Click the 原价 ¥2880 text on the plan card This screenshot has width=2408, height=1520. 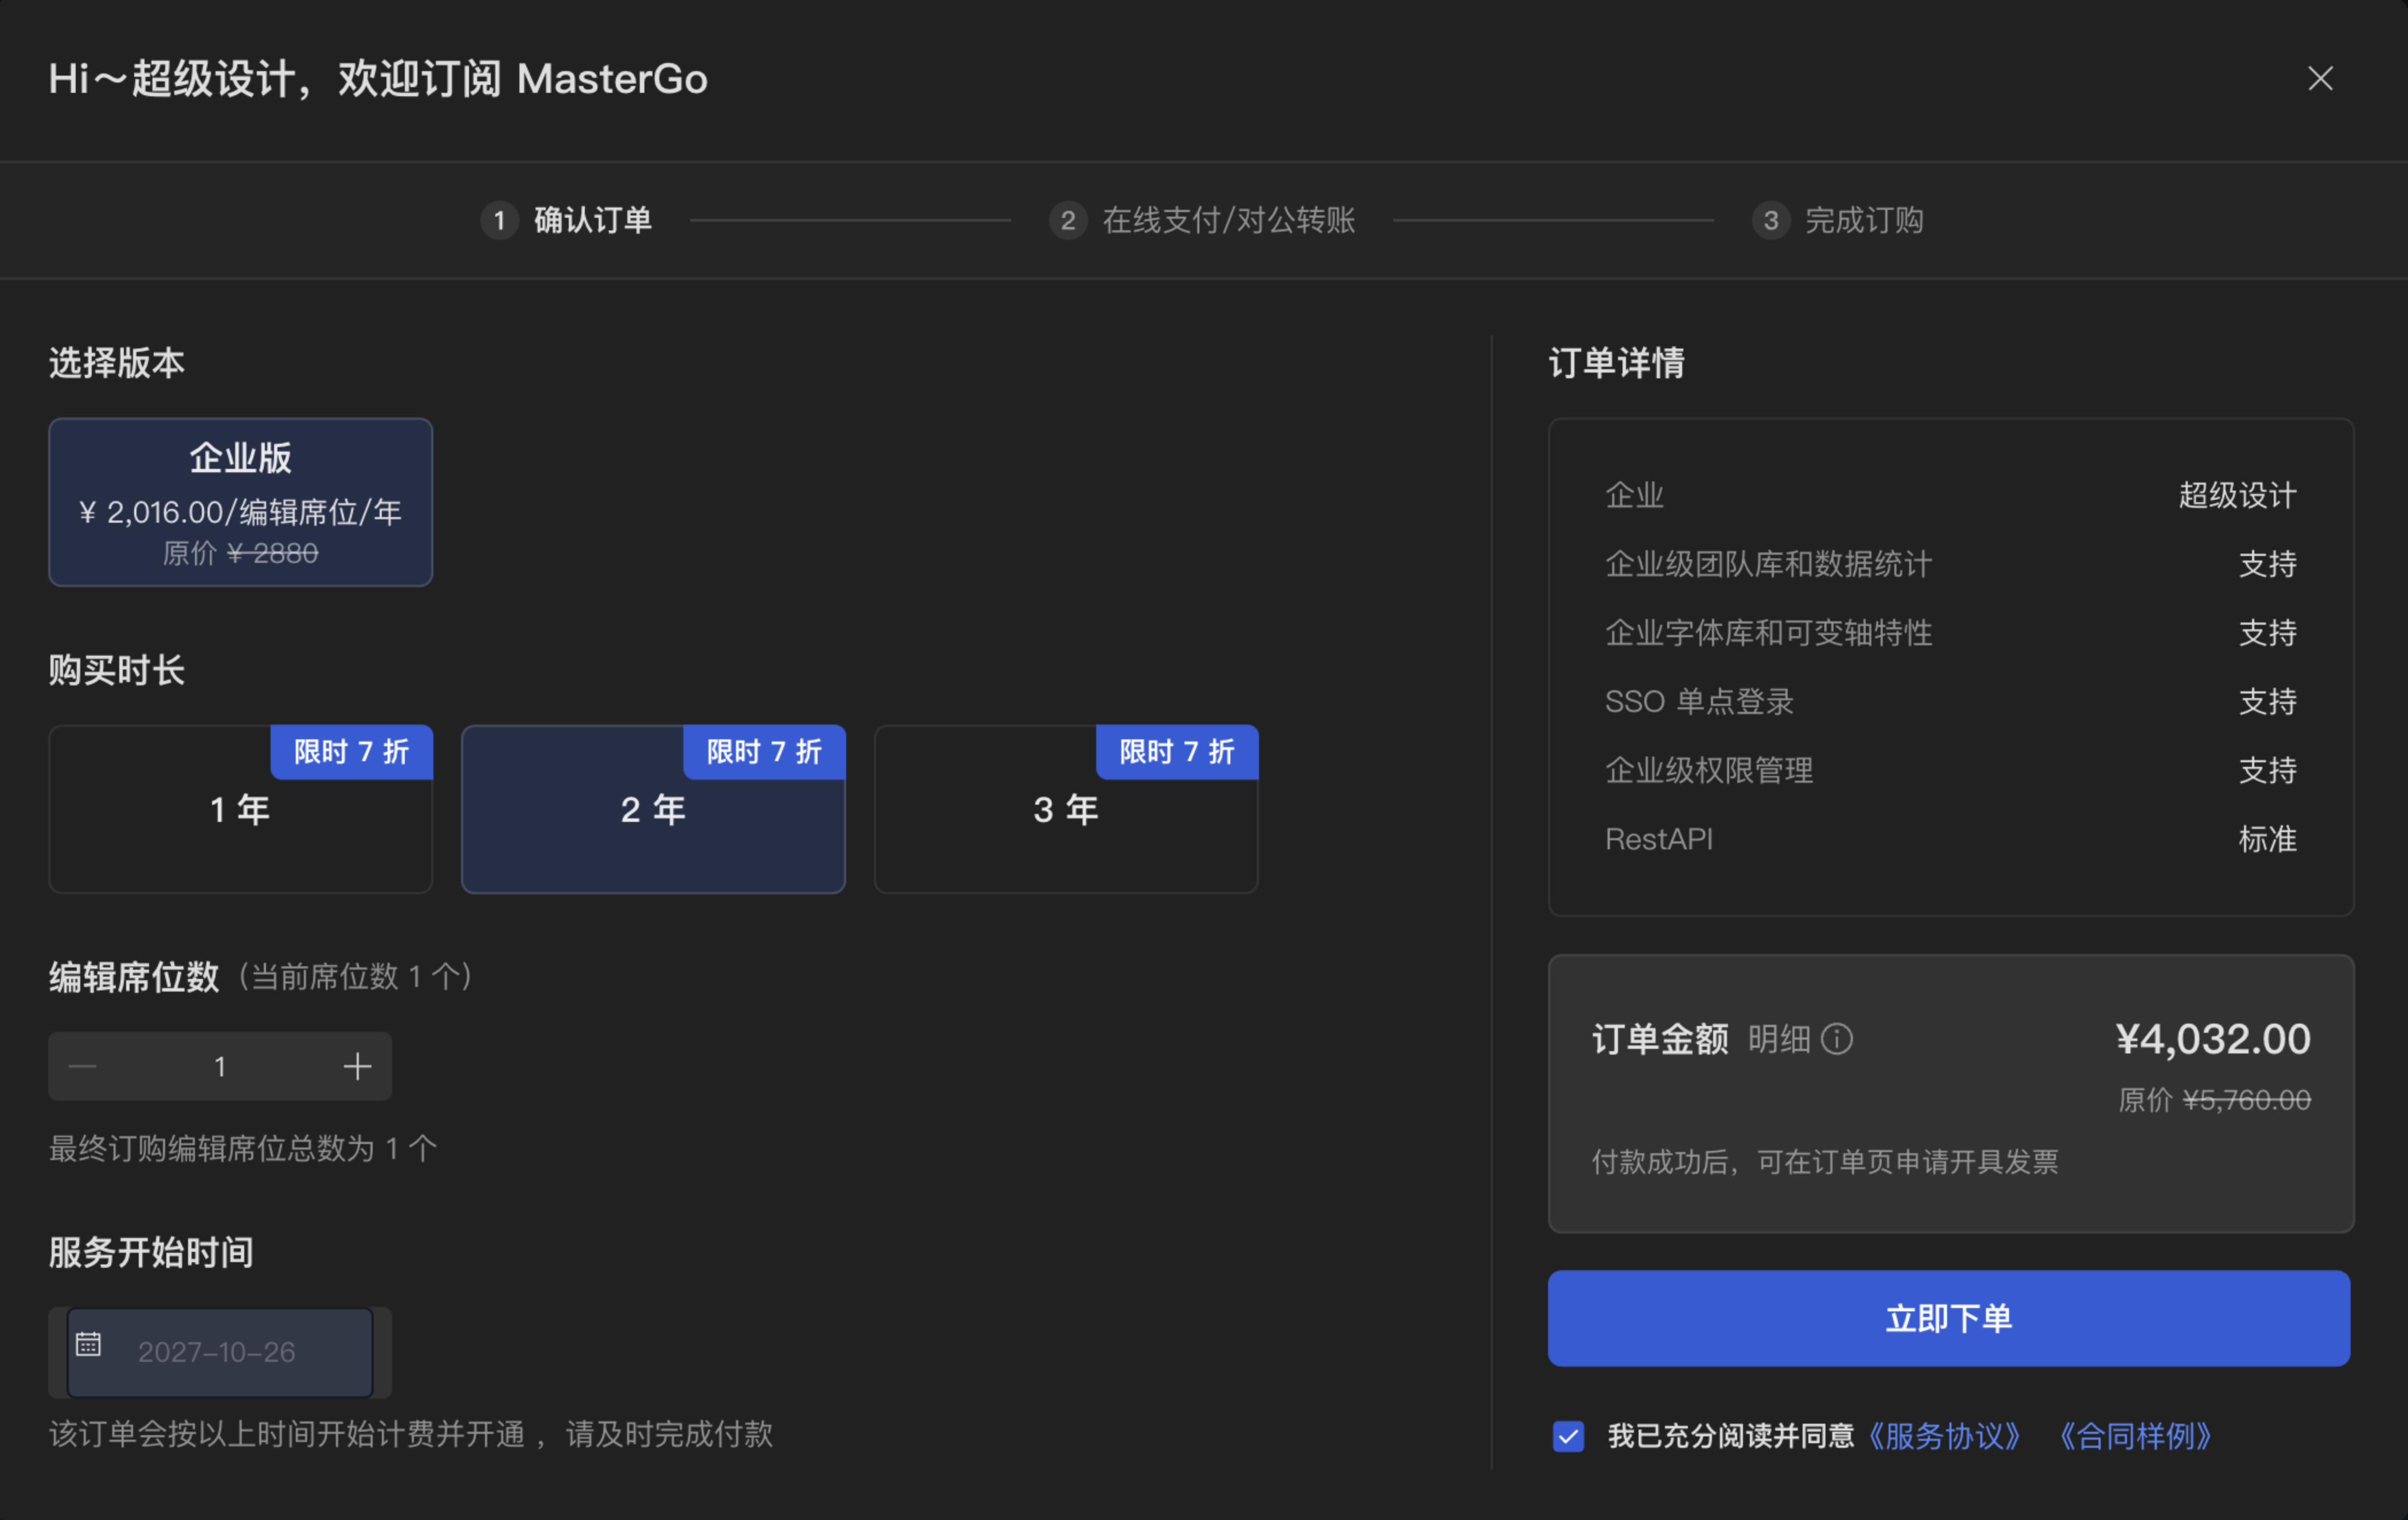(241, 553)
